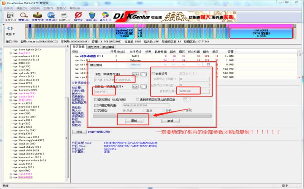Check the after completion (完成后) option

tap(96, 110)
